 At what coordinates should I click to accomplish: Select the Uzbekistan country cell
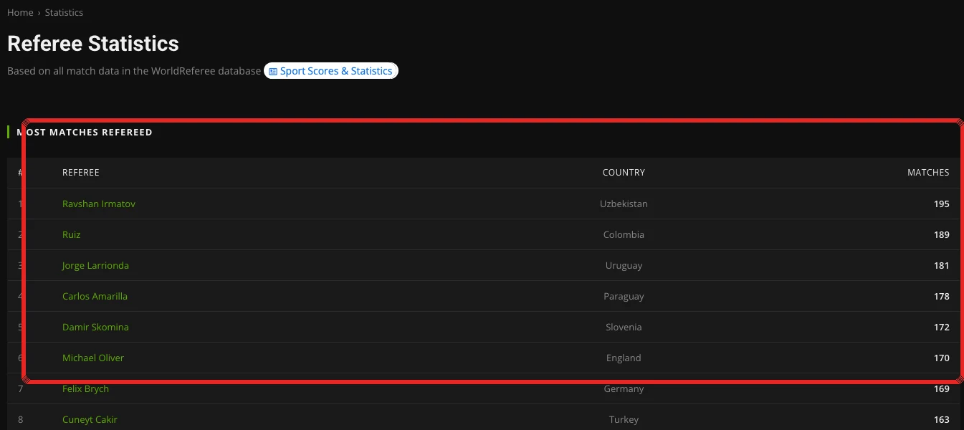(624, 204)
